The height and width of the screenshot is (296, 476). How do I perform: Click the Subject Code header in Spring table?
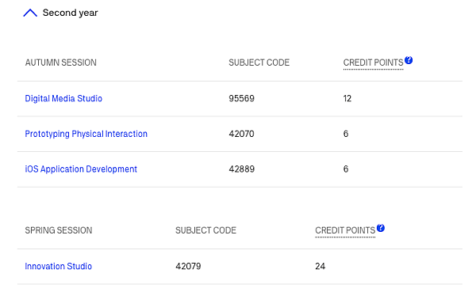click(205, 230)
